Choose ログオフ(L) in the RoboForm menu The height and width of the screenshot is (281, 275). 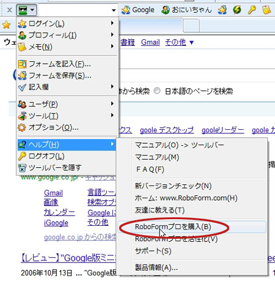(67, 156)
